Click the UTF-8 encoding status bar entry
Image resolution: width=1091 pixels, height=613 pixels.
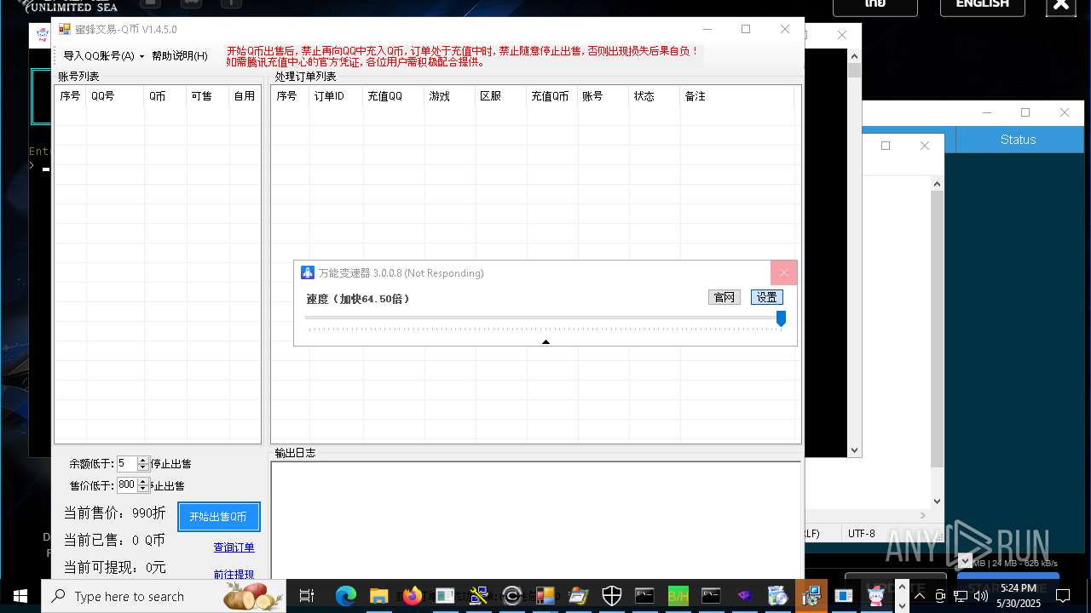[861, 534]
